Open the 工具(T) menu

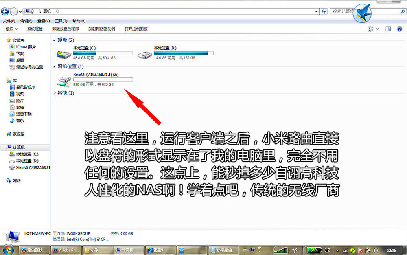click(61, 21)
